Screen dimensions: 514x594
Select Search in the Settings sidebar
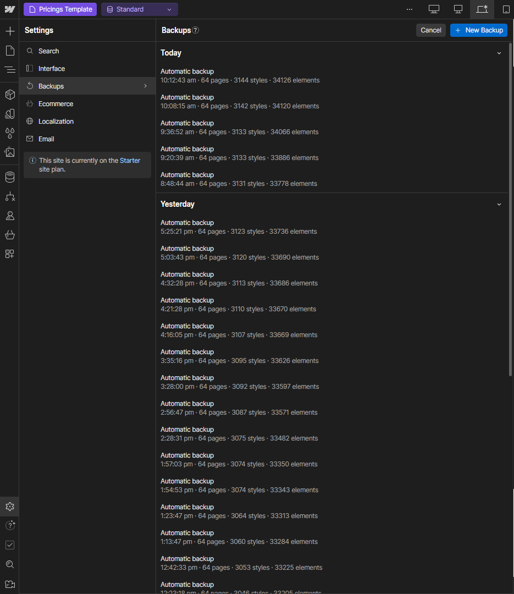coord(49,51)
